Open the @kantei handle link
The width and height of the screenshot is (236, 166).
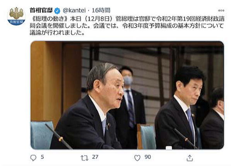tap(74, 10)
